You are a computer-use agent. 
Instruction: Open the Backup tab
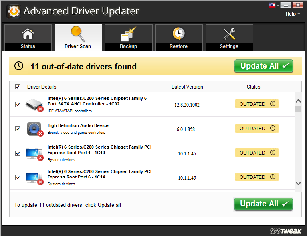click(x=129, y=38)
